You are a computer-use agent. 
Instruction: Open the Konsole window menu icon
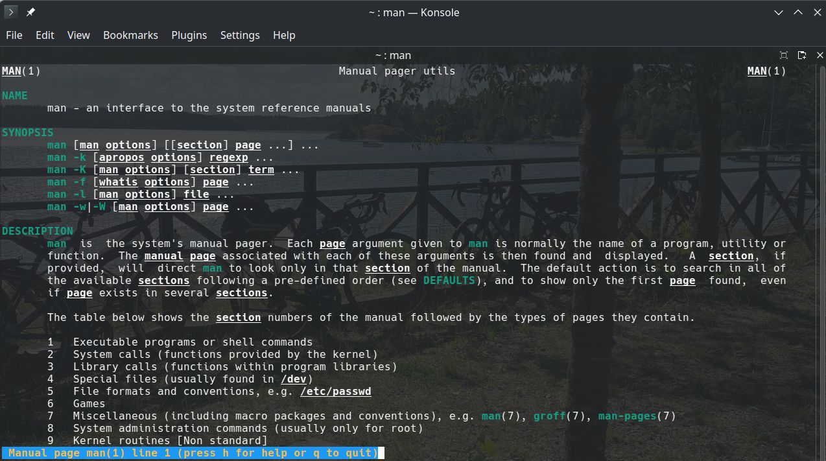tap(11, 12)
